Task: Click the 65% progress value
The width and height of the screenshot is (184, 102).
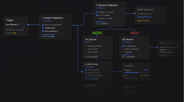Action: point(146,70)
